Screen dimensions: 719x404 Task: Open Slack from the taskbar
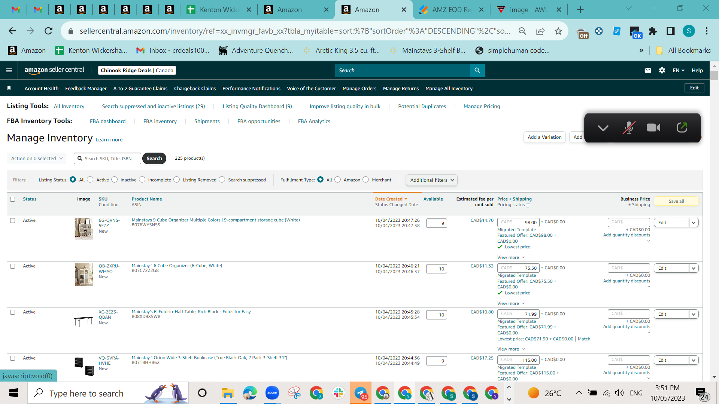tap(339, 393)
